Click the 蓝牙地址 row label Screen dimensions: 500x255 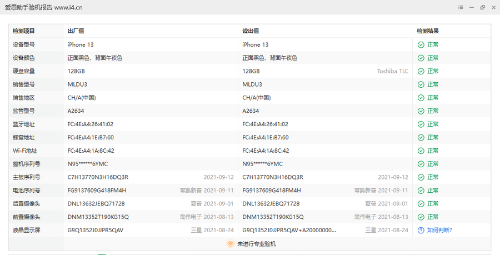click(23, 124)
